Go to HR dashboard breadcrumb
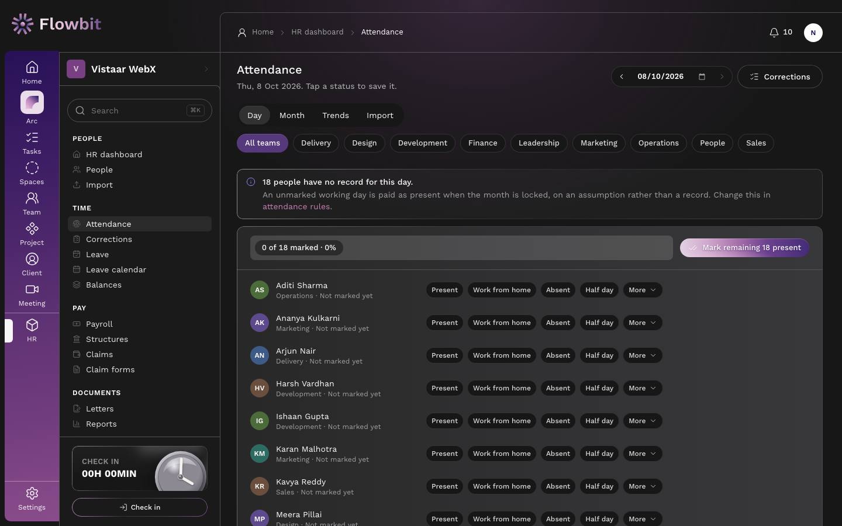 318,32
